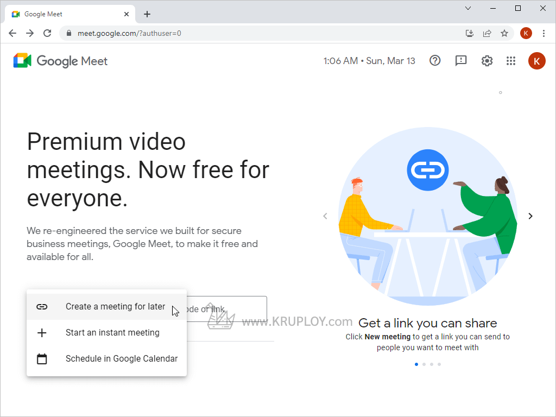The width and height of the screenshot is (556, 417).
Task: Select Create a meeting for later
Action: tap(107, 307)
